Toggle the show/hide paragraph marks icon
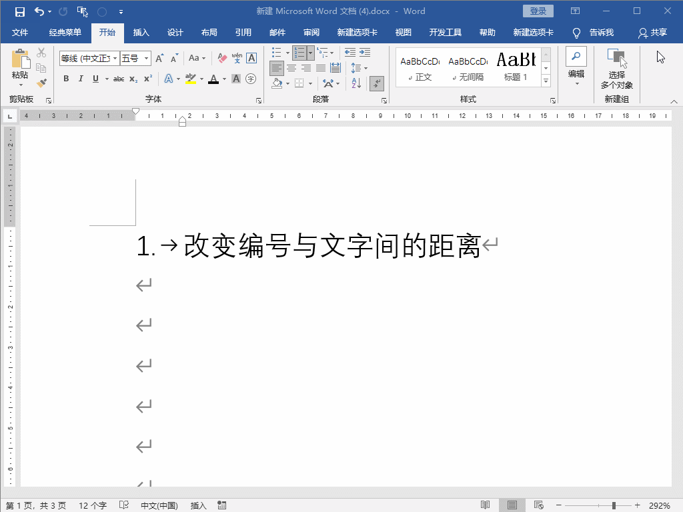The height and width of the screenshot is (512, 683). click(x=377, y=83)
